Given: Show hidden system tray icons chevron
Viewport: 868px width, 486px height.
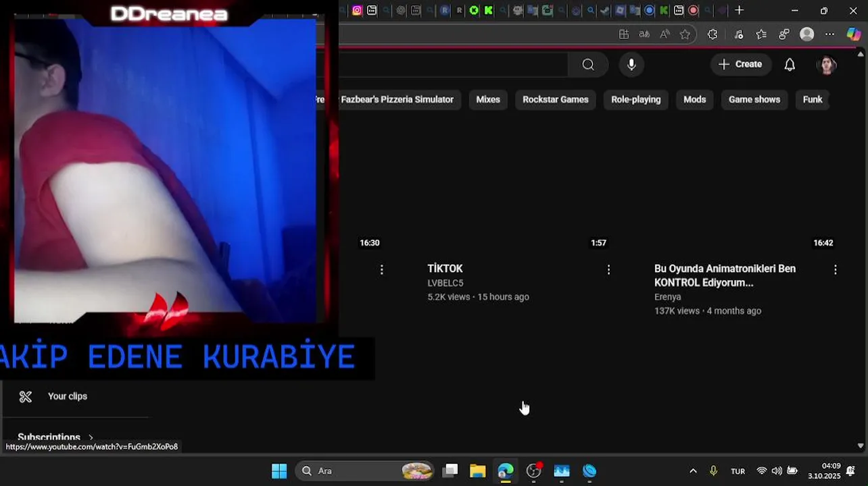Looking at the screenshot, I should [693, 471].
